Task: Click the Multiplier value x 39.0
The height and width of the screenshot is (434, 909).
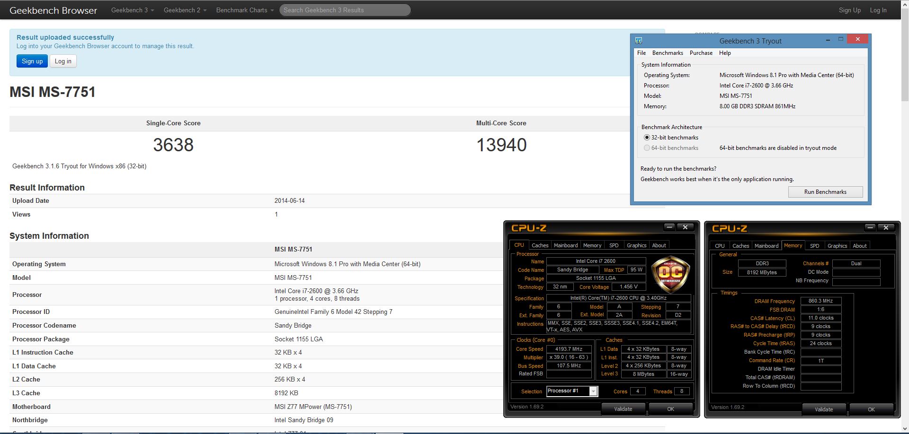Action: pos(569,357)
